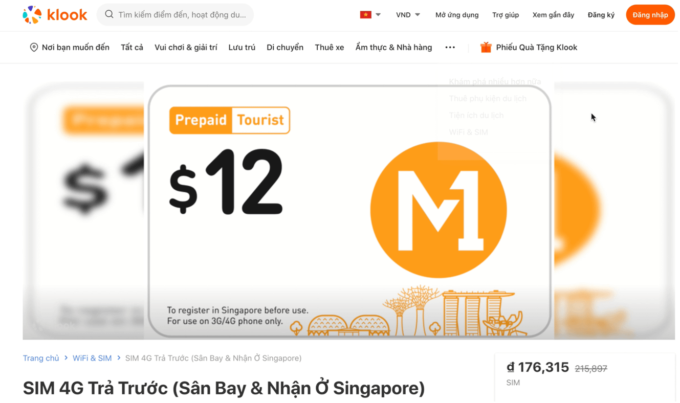Click the Vietnam flag icon
This screenshot has height=403, width=680.
coord(365,15)
